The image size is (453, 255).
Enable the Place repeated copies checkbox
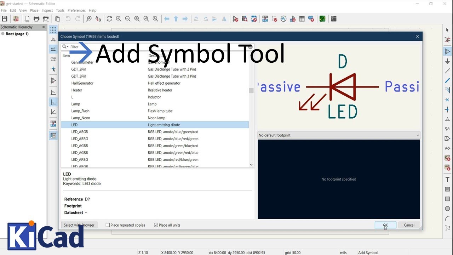click(x=108, y=225)
